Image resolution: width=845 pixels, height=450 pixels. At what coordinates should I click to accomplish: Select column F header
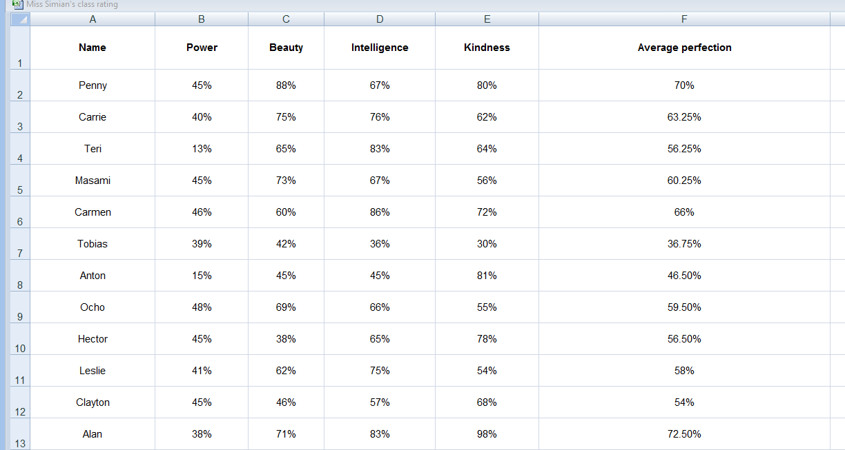[x=683, y=19]
